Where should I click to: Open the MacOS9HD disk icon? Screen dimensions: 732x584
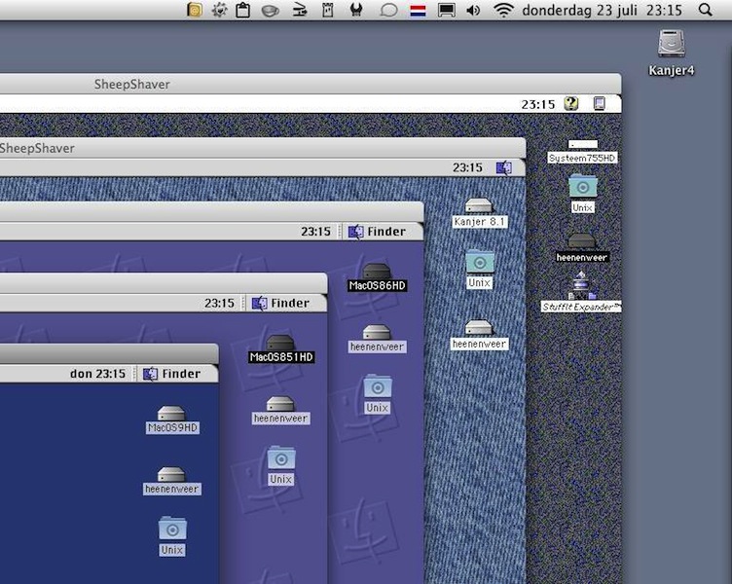(172, 414)
